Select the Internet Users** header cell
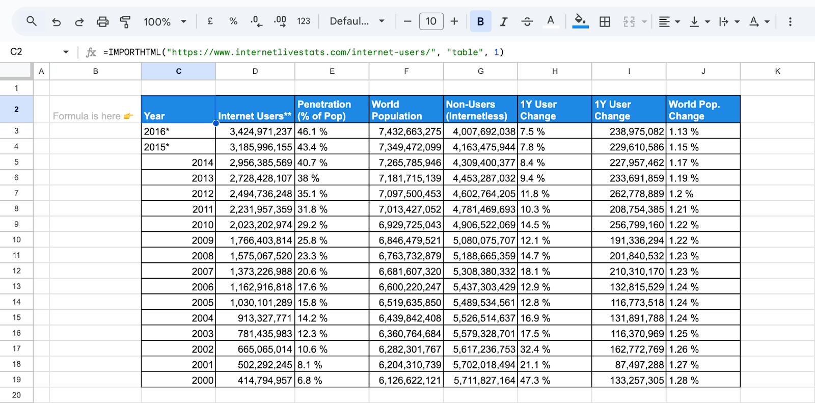This screenshot has width=815, height=403. click(255, 110)
